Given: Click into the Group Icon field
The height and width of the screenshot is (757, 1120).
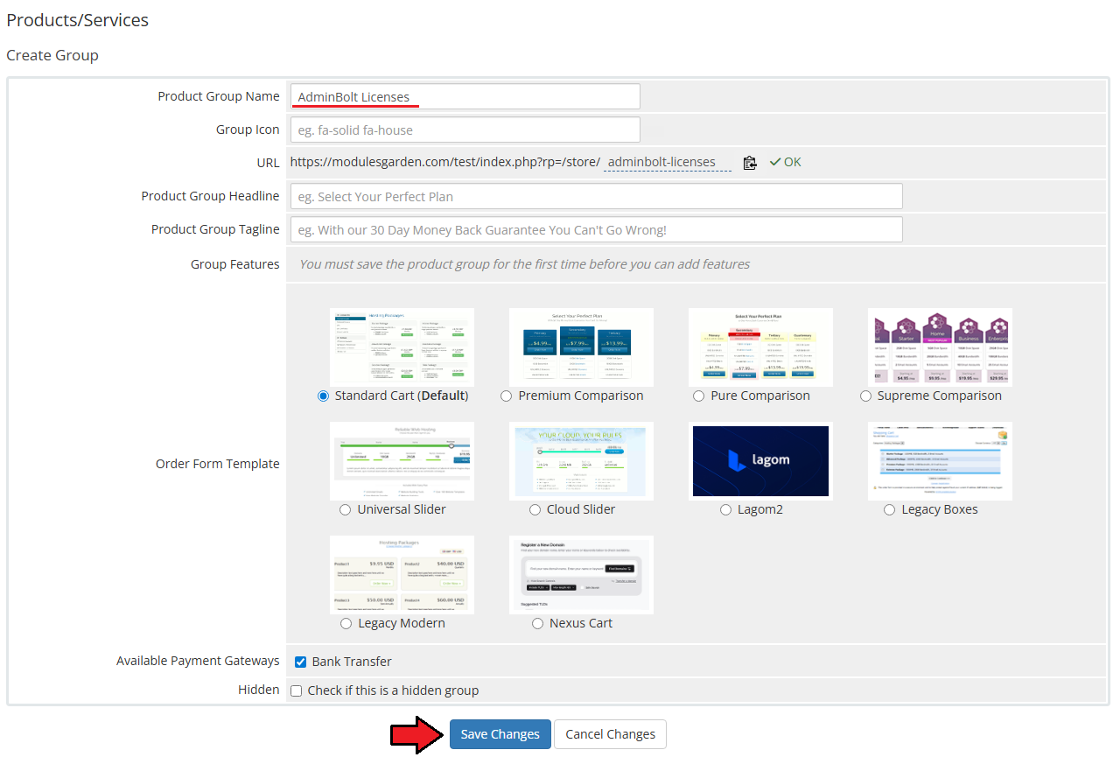Looking at the screenshot, I should pos(465,130).
